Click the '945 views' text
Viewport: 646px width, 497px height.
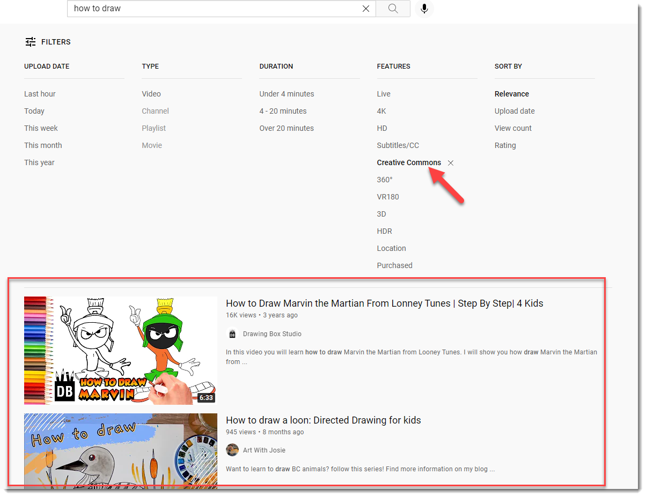[x=241, y=432]
